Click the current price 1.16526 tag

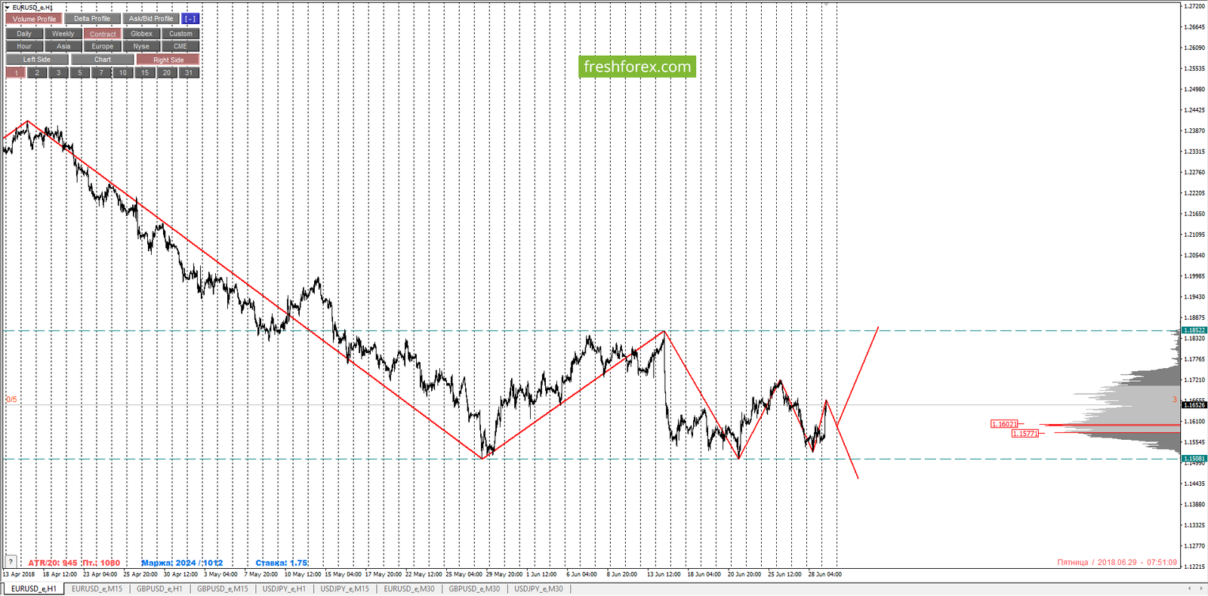pos(1194,405)
